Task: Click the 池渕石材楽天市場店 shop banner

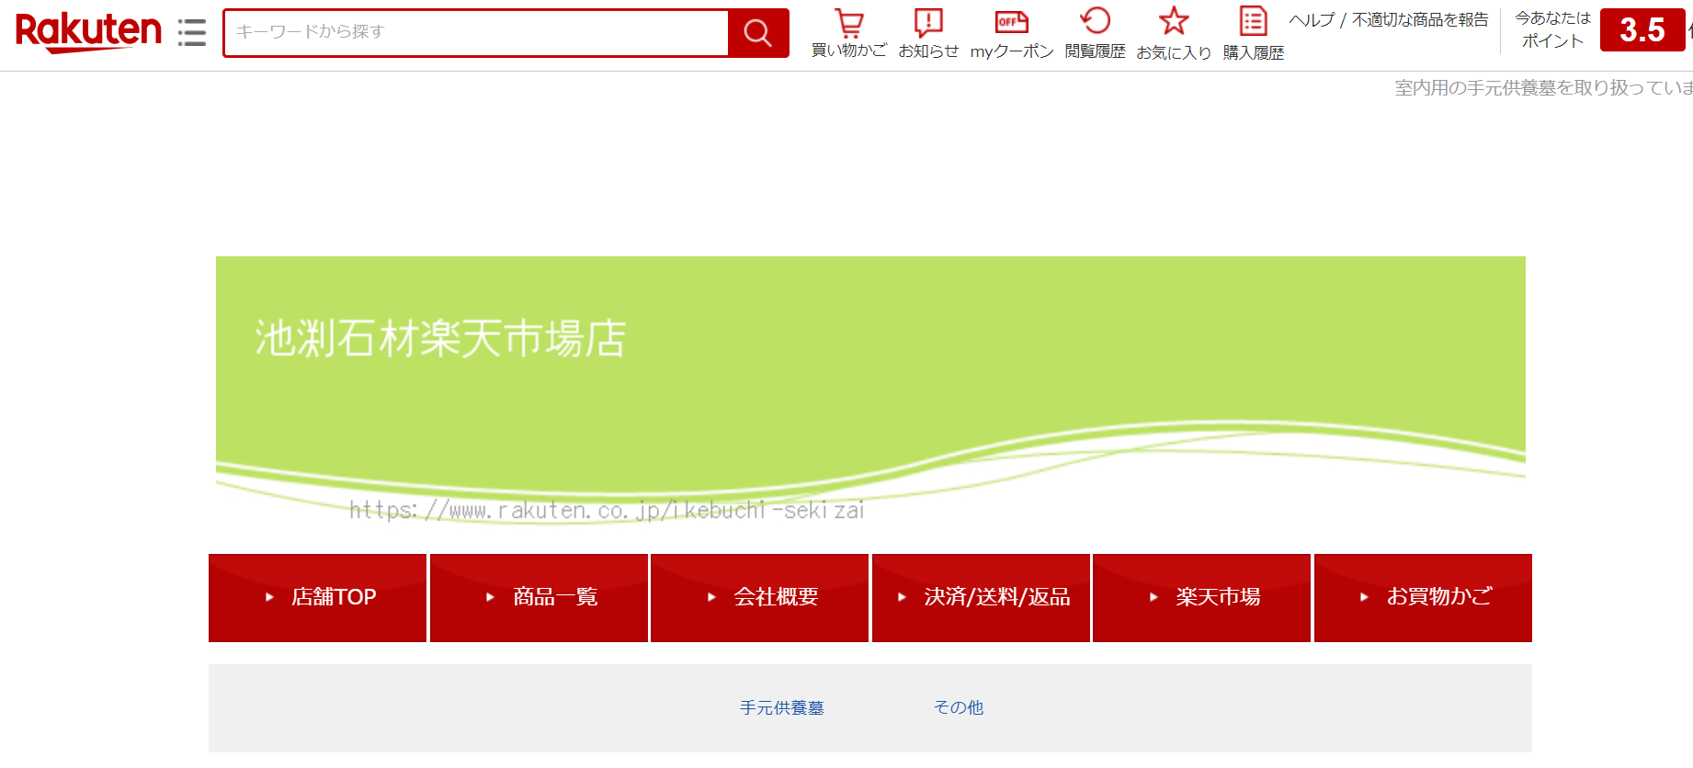Action: click(x=870, y=392)
